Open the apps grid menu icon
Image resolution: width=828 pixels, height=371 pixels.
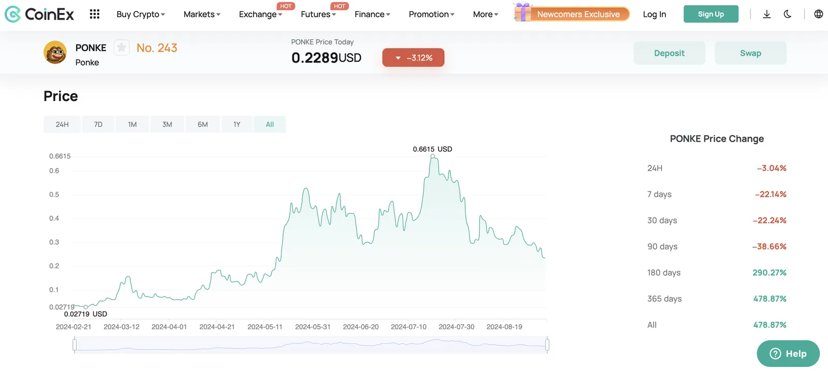(94, 14)
